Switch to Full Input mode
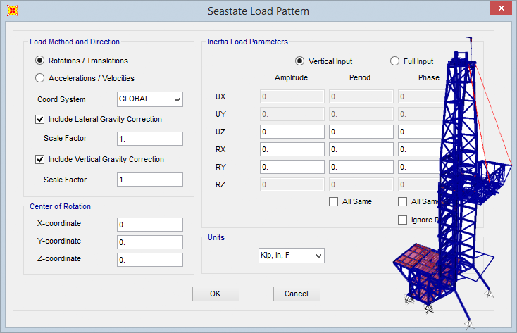Screen dimensions: 517x333 pos(395,61)
